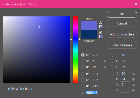Click the K black field showing 0
This screenshot has width=140, height=98.
click(x=125, y=90)
